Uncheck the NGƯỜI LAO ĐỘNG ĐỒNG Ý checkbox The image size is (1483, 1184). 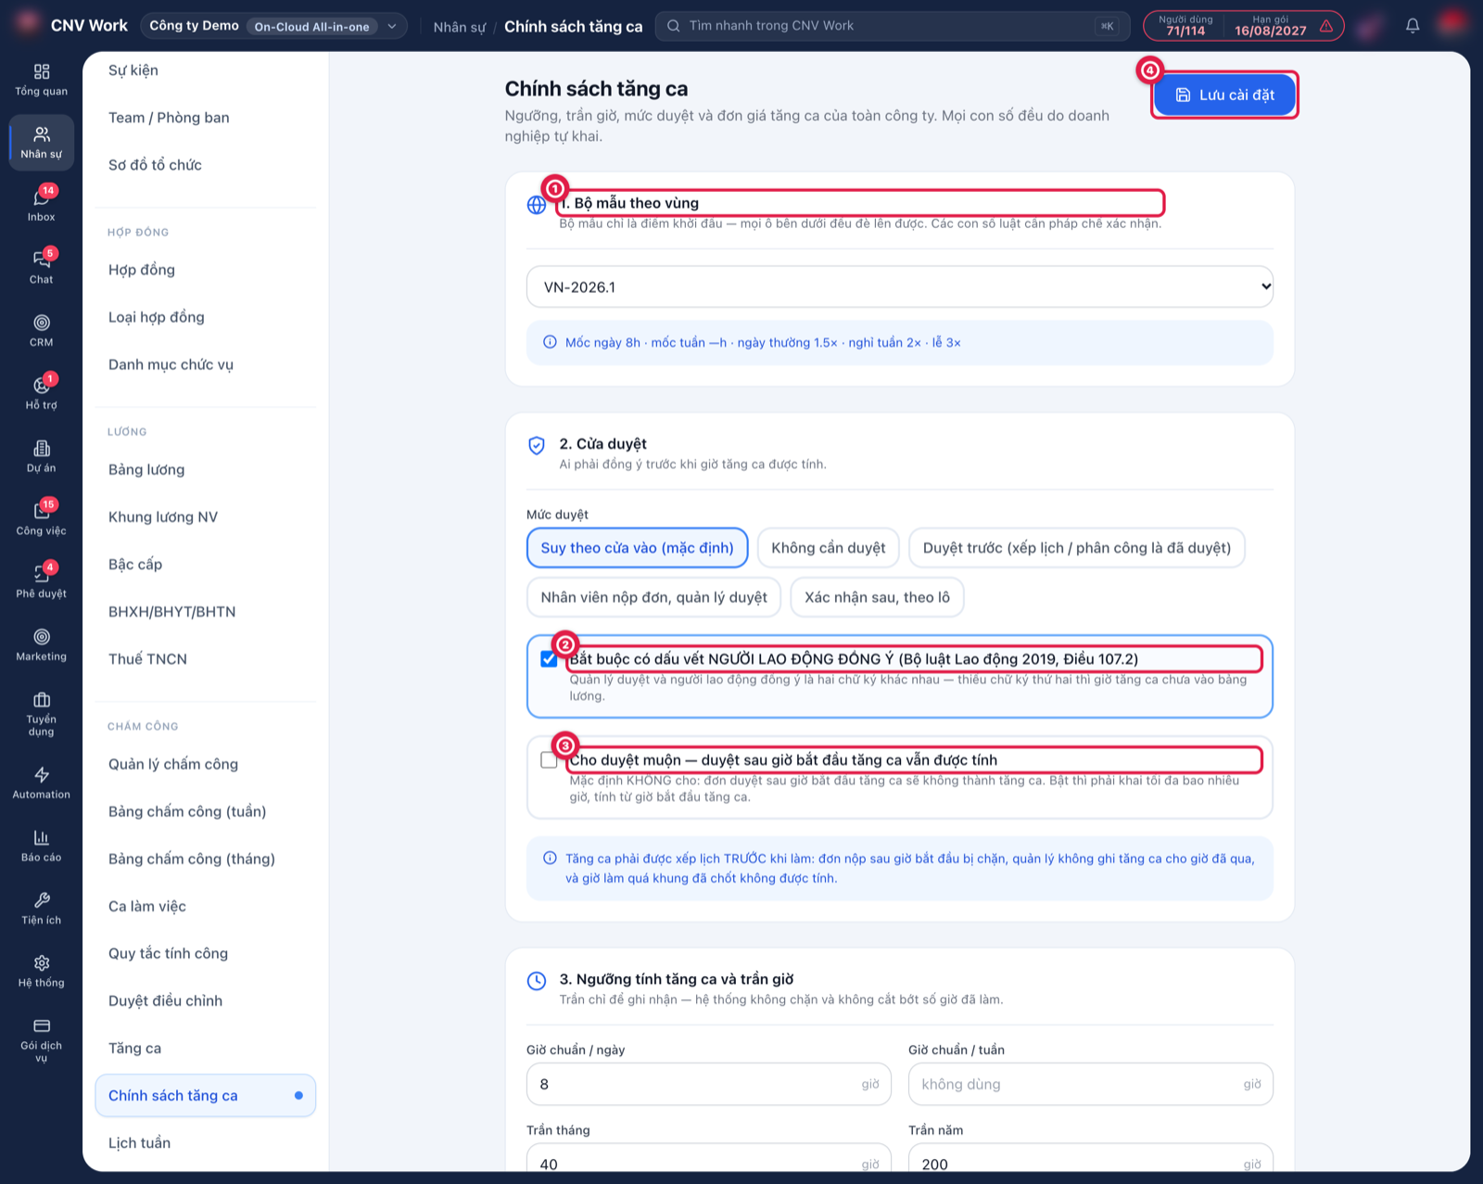coord(549,659)
